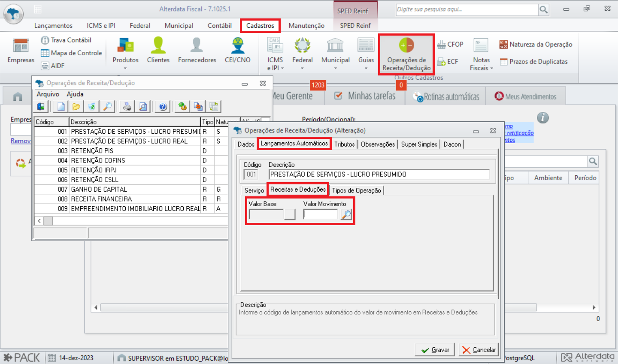This screenshot has width=618, height=364.
Task: Click the Descrição field in alteration dialog
Action: tap(379, 174)
